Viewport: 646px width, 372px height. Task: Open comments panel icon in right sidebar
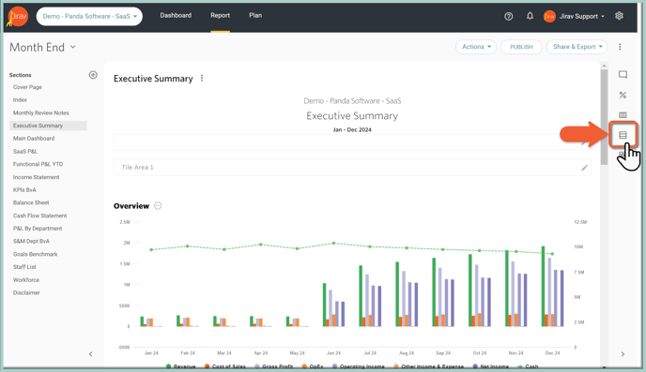coord(623,74)
